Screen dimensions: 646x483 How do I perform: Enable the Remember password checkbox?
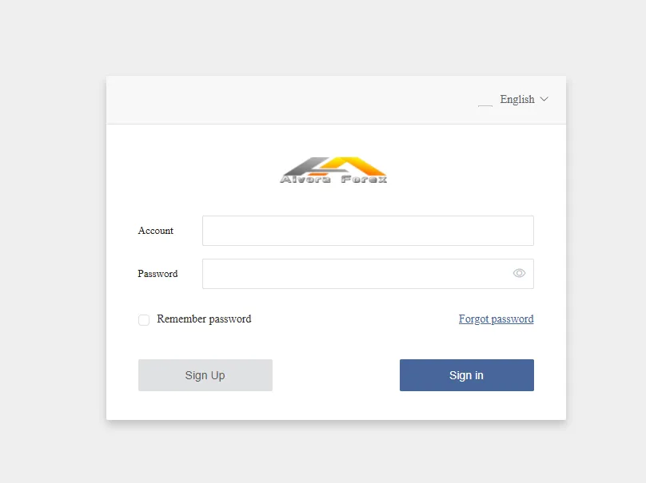(144, 319)
